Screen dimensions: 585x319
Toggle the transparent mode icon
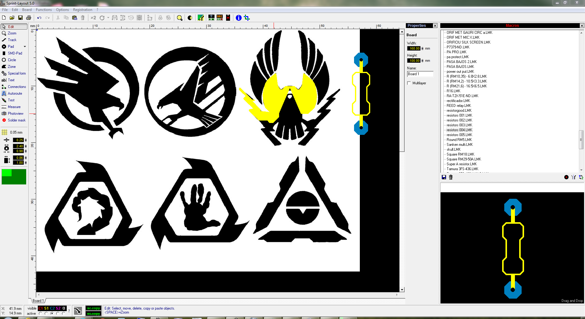click(190, 18)
